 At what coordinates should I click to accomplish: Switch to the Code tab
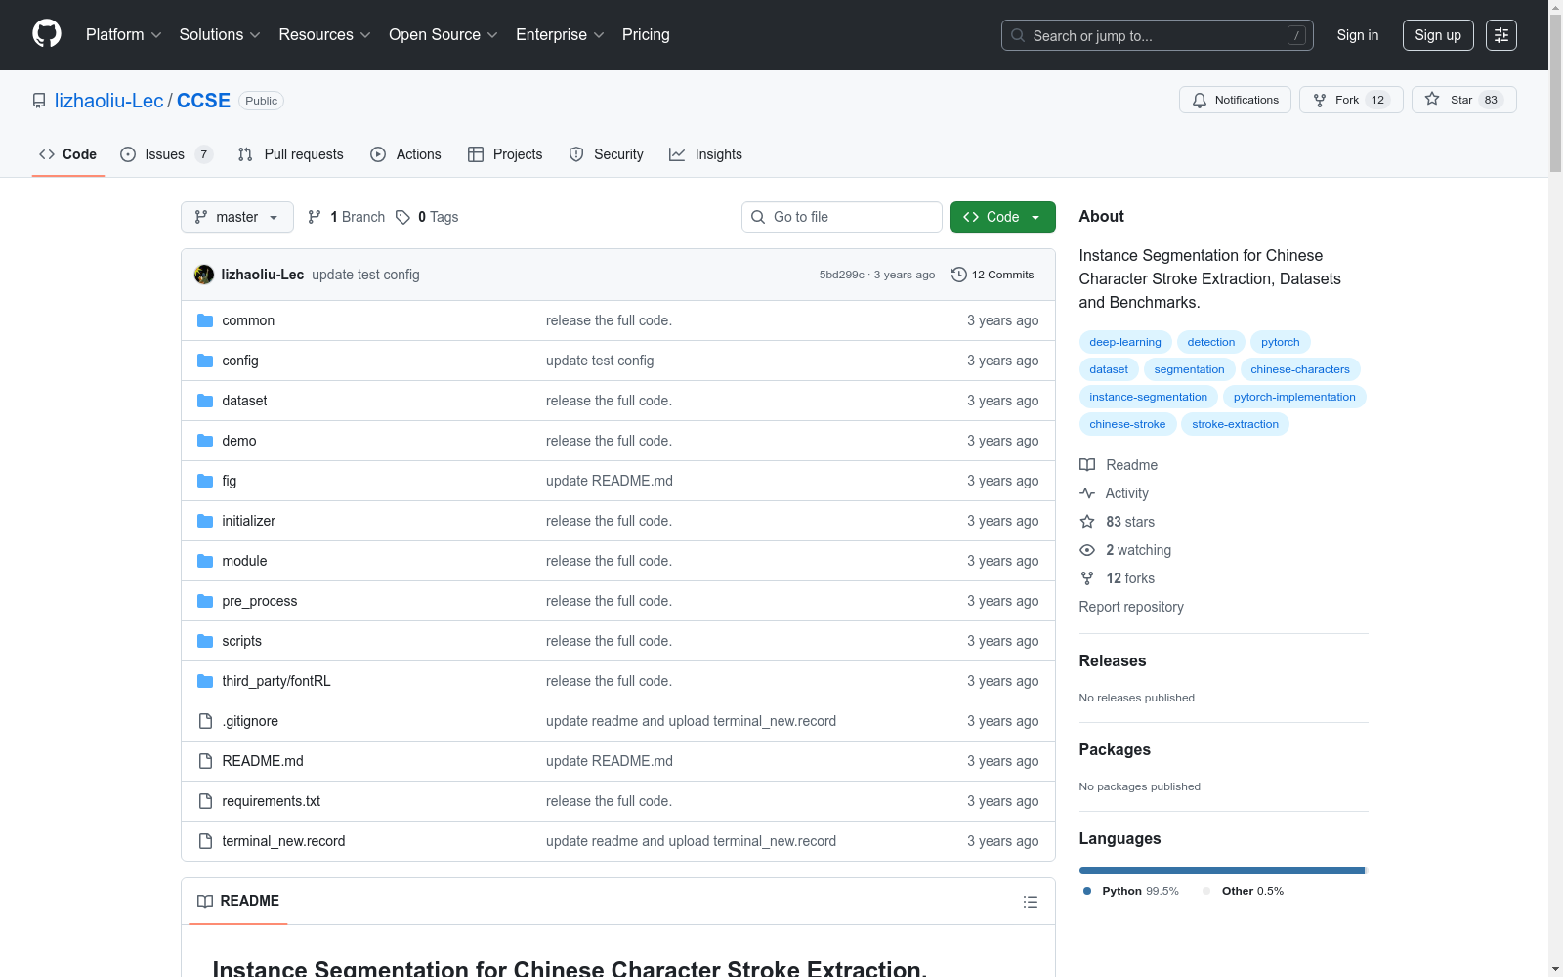(68, 154)
